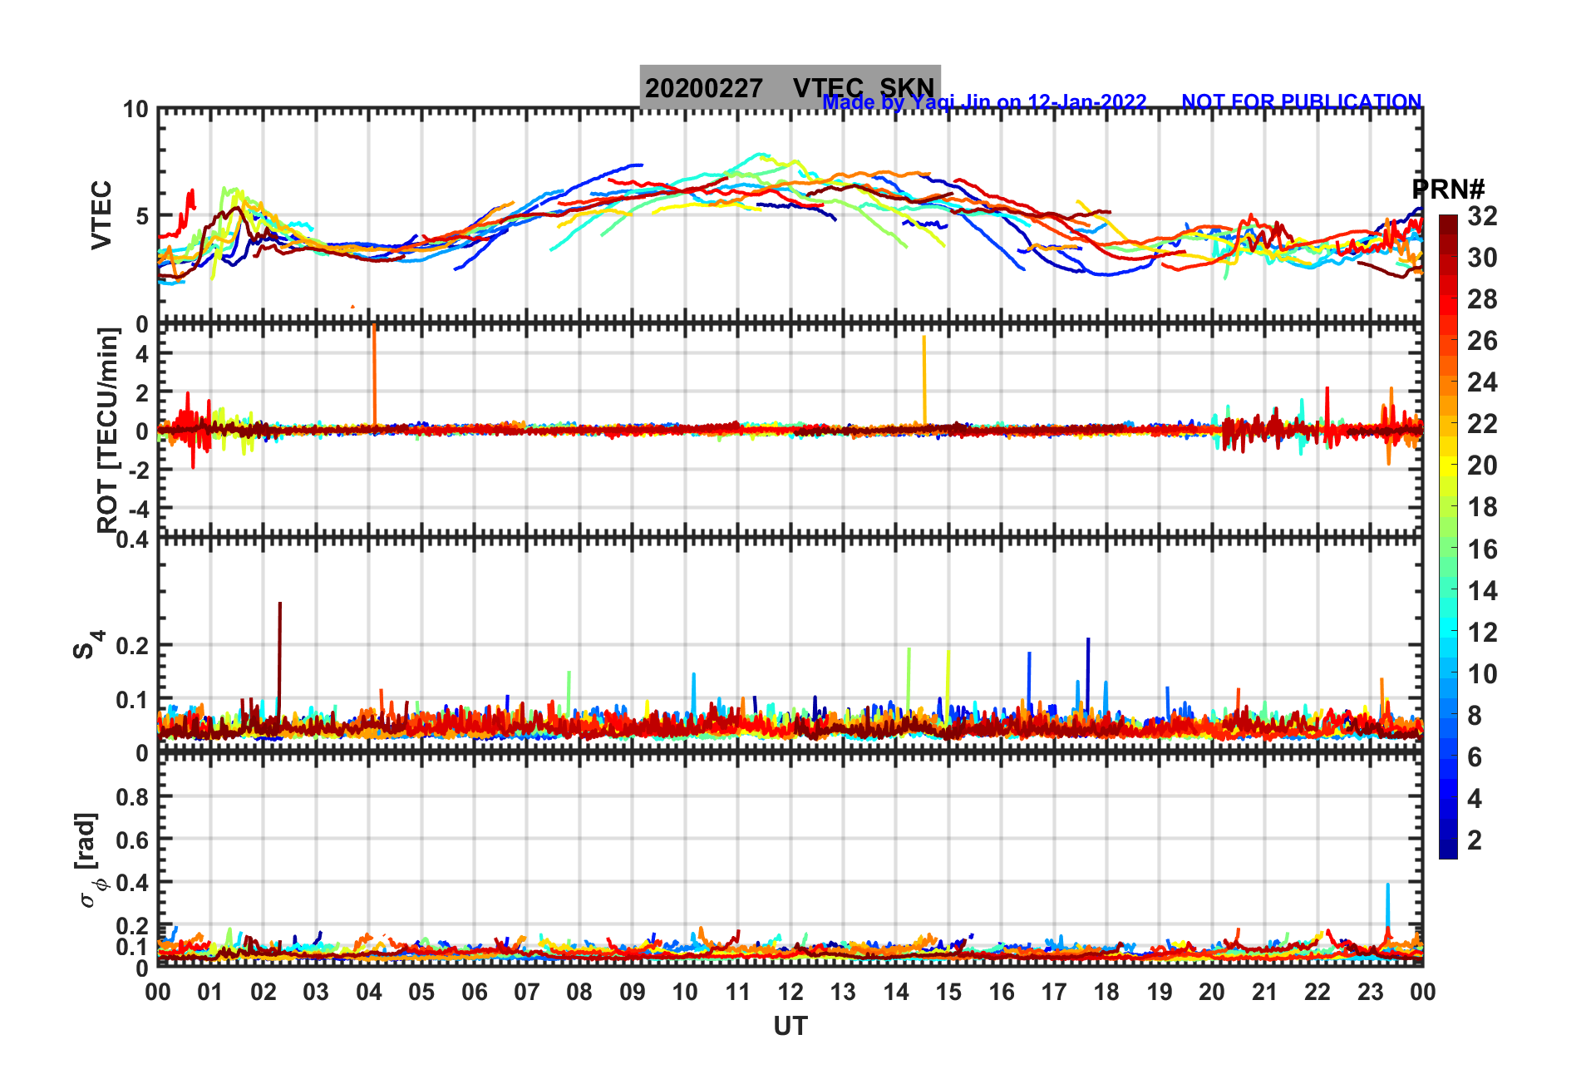Click colorbar tick label '26'
Viewport: 1581px width, 1074px height.
(x=1482, y=341)
